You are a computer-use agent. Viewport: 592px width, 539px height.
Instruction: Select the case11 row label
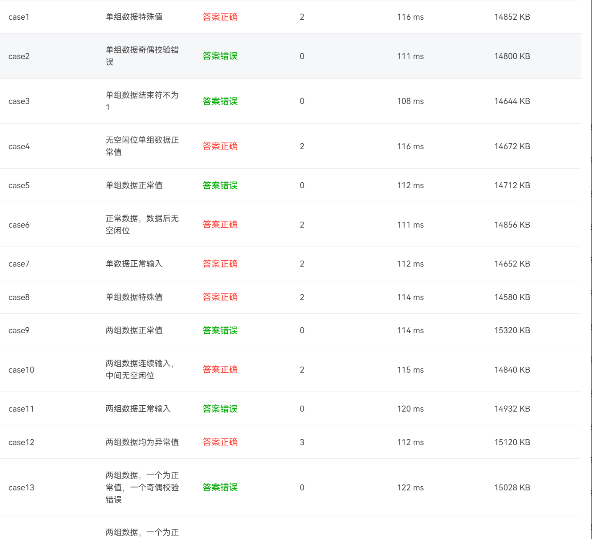21,409
